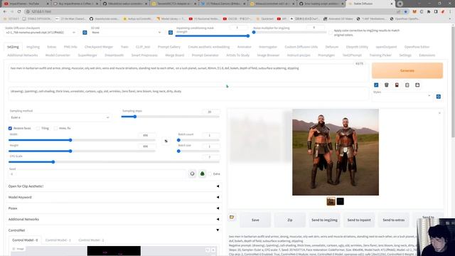This screenshot has height=256, width=455.
Task: Enable the Tiling checkbox
Action: tap(38, 128)
